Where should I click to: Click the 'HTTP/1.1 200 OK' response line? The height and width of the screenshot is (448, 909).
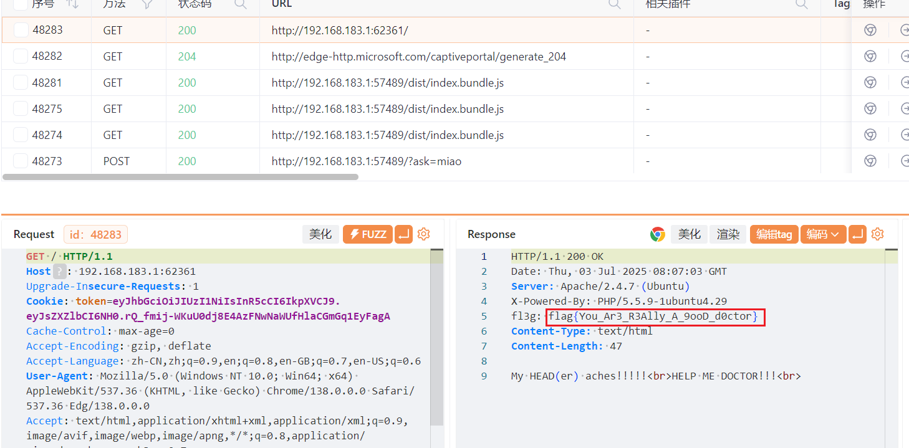(x=557, y=256)
